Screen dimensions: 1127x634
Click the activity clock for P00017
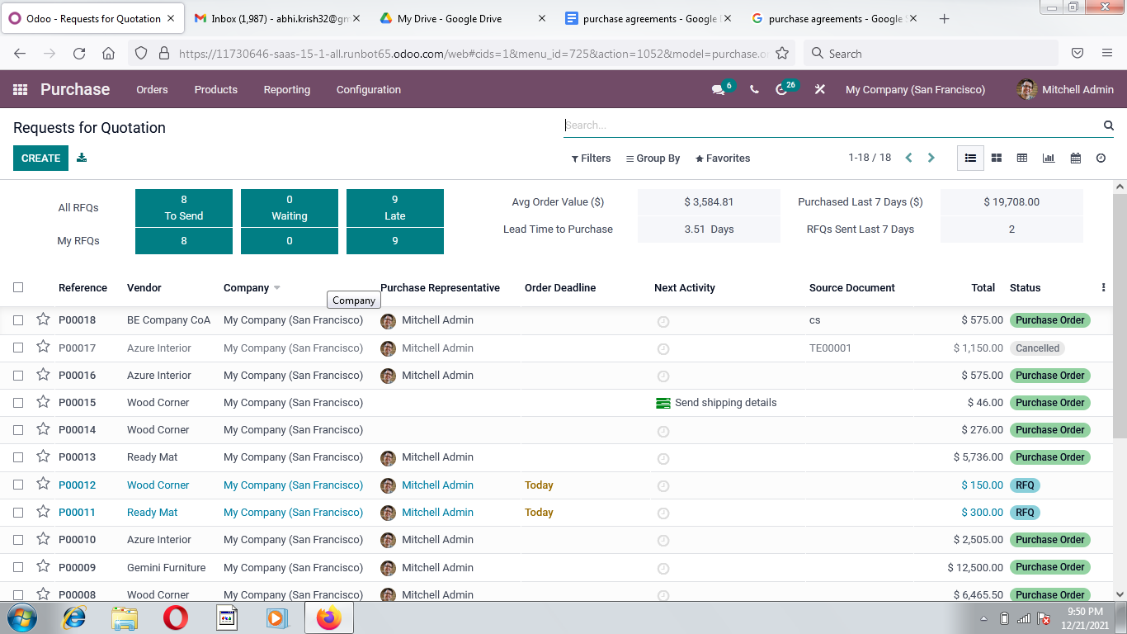pos(663,349)
